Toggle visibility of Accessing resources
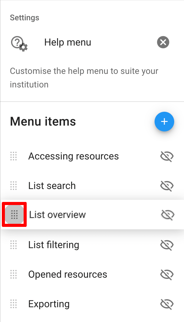184x322 pixels. pos(167,156)
